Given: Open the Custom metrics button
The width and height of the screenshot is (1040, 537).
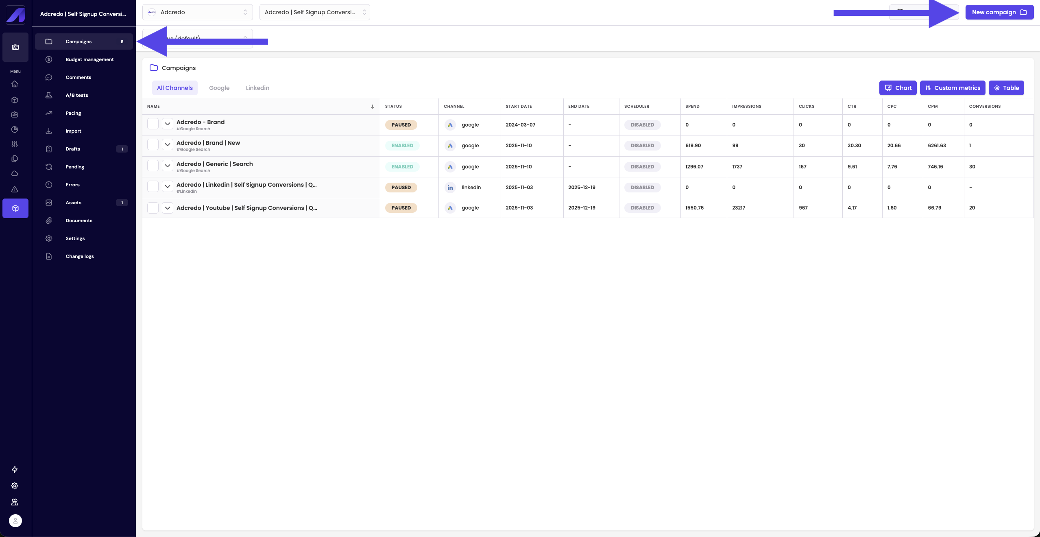Looking at the screenshot, I should (952, 88).
